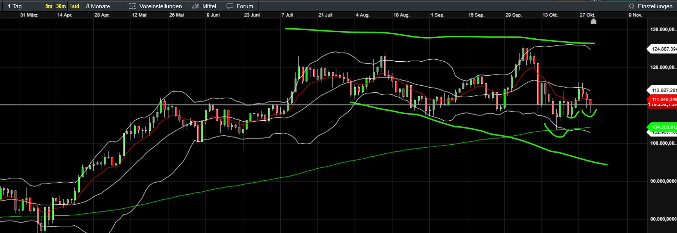Click the 7 Juli date on time axis
Image resolution: width=677 pixels, height=233 pixels.
[x=287, y=15]
